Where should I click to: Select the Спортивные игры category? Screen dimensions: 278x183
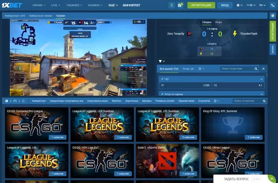[97, 101]
